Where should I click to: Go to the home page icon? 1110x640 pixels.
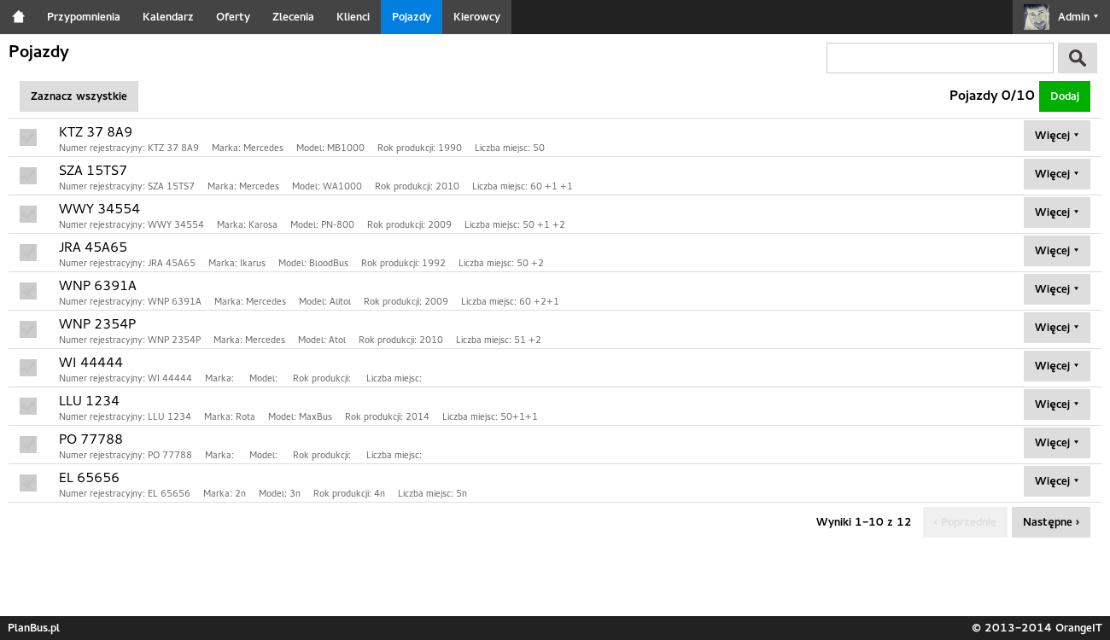tap(18, 17)
